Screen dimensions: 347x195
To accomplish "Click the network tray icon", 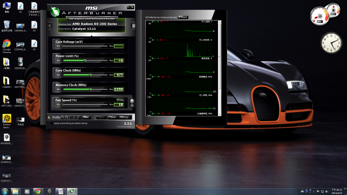I will pyautogui.click(x=323, y=191).
